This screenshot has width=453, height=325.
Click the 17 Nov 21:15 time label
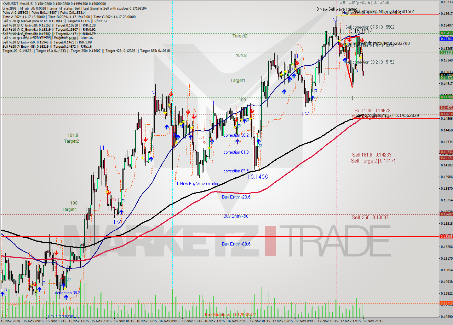pyautogui.click(x=373, y=321)
